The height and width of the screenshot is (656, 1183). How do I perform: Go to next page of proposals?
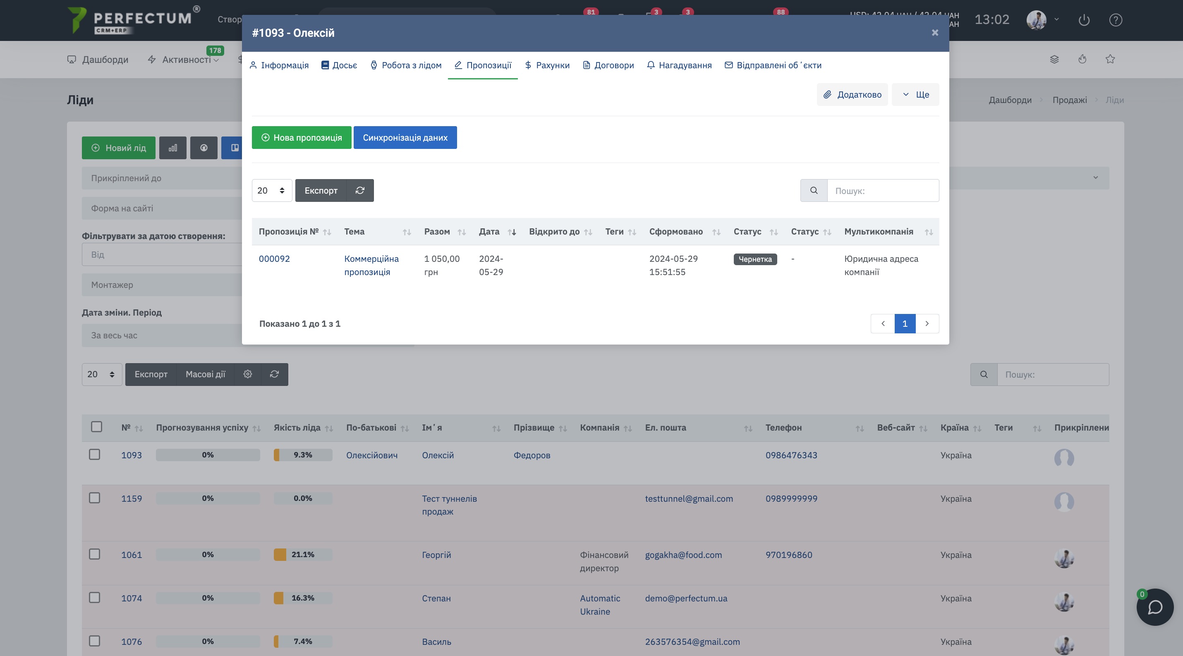(927, 323)
